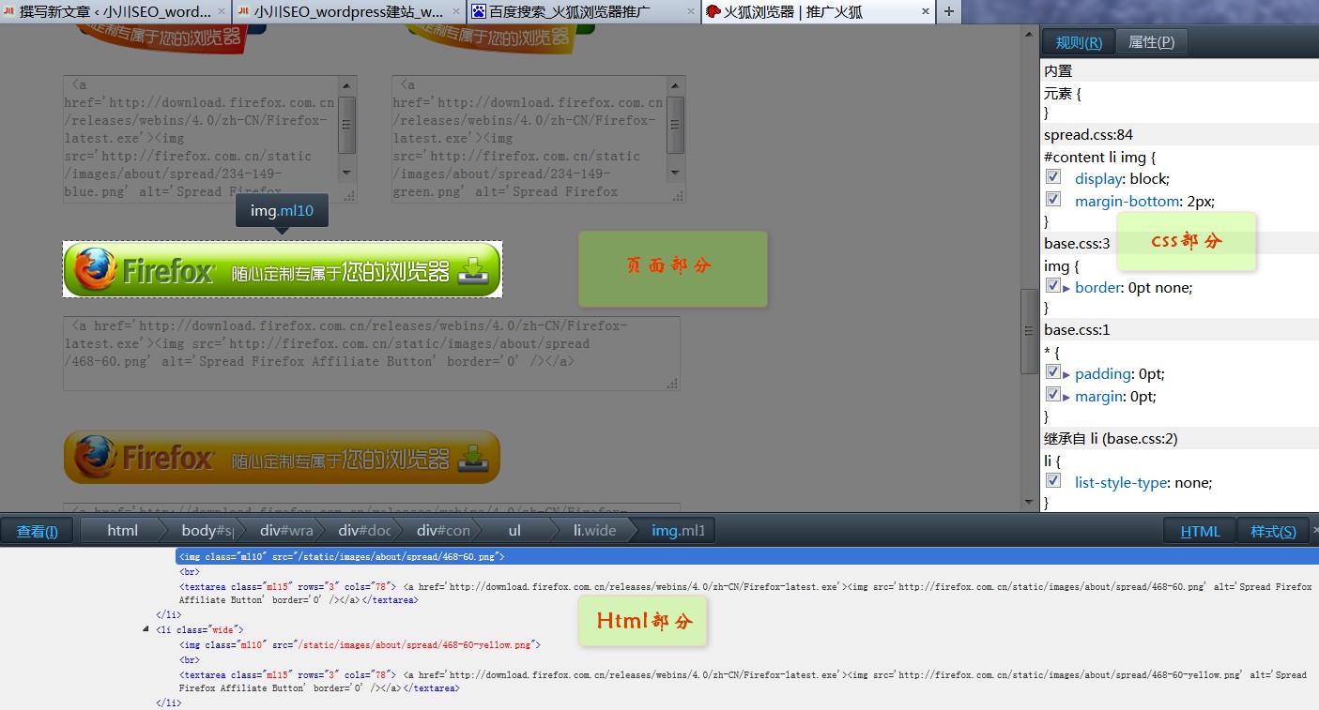Close the 百度搜索_火狐浏览器推广 tab

[690, 12]
